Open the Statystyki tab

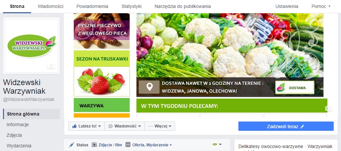pyautogui.click(x=131, y=6)
